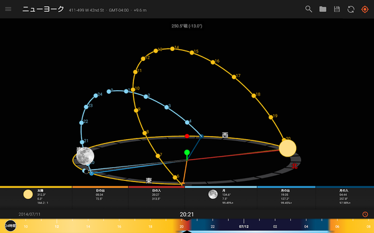Tap the 西 west compass label
The width and height of the screenshot is (374, 233).
(x=225, y=135)
